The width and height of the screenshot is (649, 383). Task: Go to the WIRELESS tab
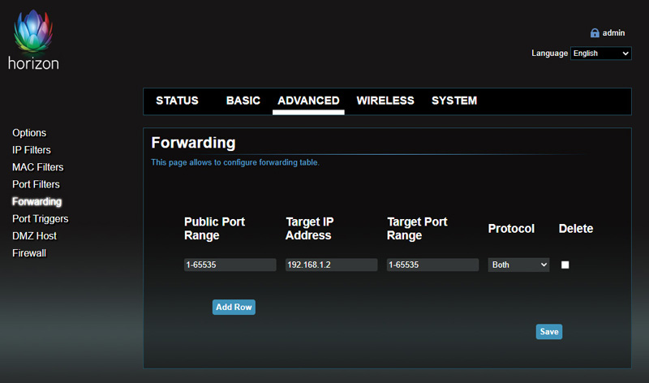point(385,101)
